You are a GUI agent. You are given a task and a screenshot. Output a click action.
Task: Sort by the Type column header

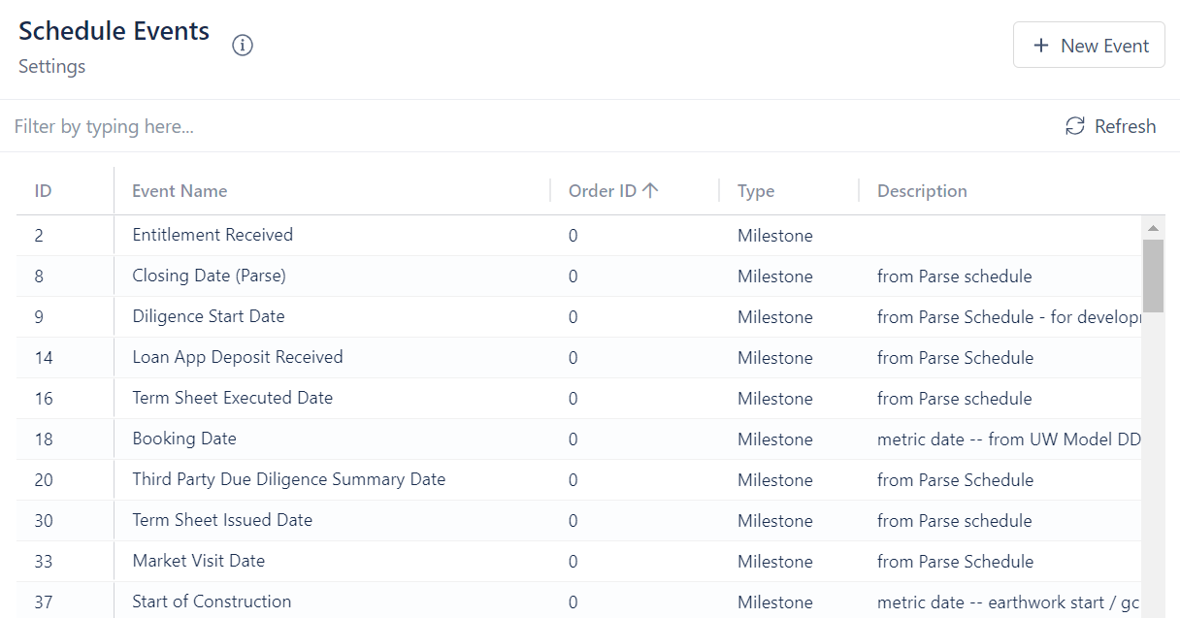tap(756, 191)
